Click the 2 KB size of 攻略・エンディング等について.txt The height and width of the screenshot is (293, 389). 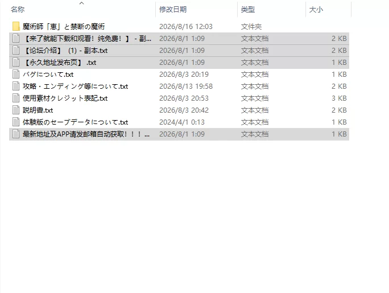pyautogui.click(x=339, y=86)
